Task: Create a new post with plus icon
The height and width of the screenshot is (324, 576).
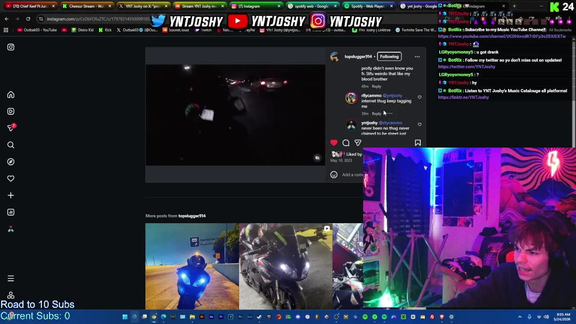Action: (x=11, y=195)
